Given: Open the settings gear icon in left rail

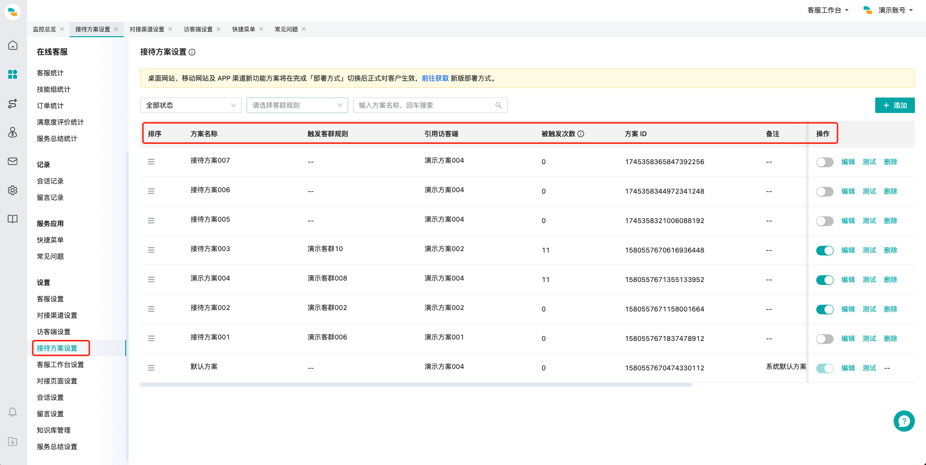Looking at the screenshot, I should [13, 190].
